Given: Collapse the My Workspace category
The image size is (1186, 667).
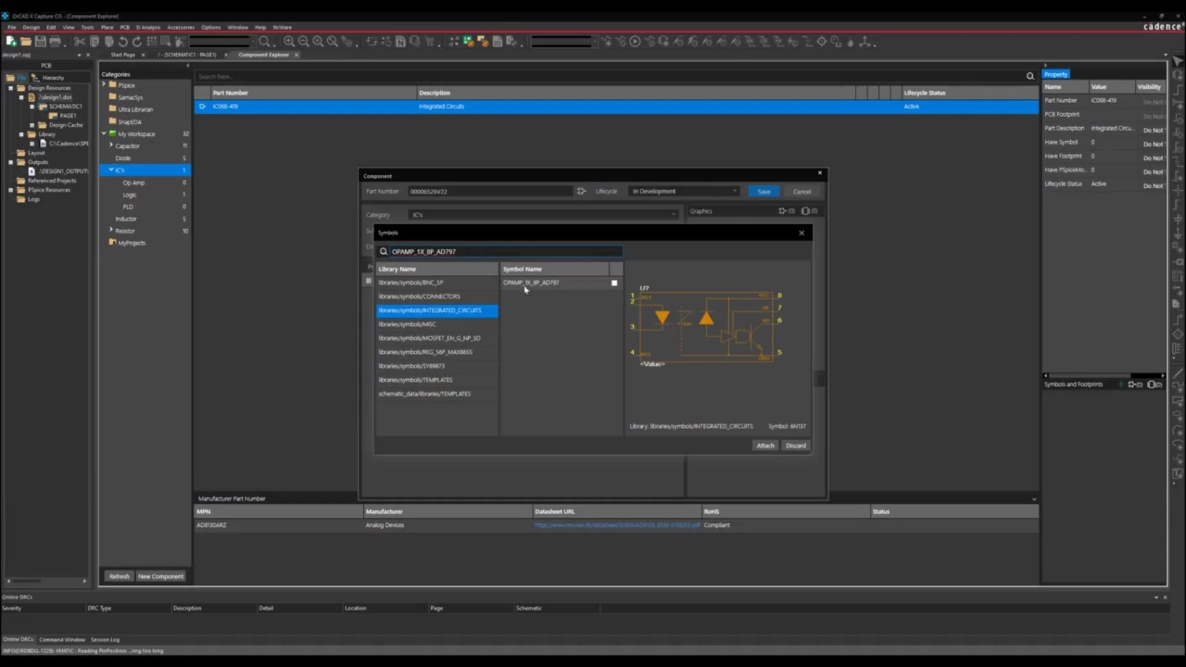Looking at the screenshot, I should click(104, 133).
